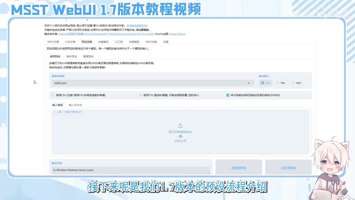The width and height of the screenshot is (355, 200).
Task: Click the 打开文件夹 button
Action: [288, 168]
